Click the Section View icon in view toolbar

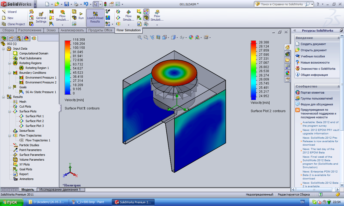pos(158,37)
